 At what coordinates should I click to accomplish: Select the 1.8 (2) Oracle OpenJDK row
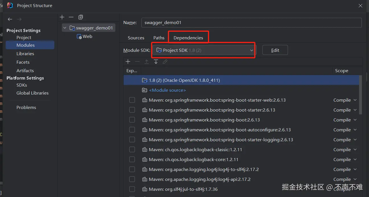(x=241, y=80)
